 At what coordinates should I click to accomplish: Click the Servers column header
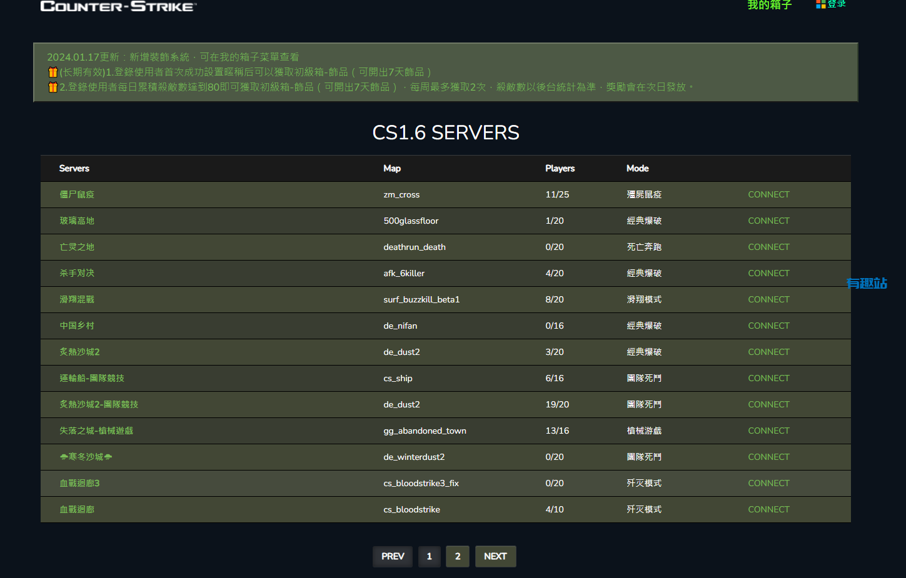pos(74,168)
